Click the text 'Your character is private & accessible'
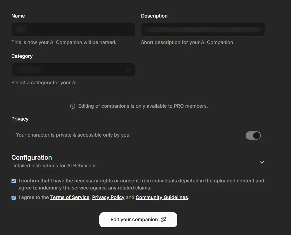The height and width of the screenshot is (235, 291). pyautogui.click(x=73, y=135)
